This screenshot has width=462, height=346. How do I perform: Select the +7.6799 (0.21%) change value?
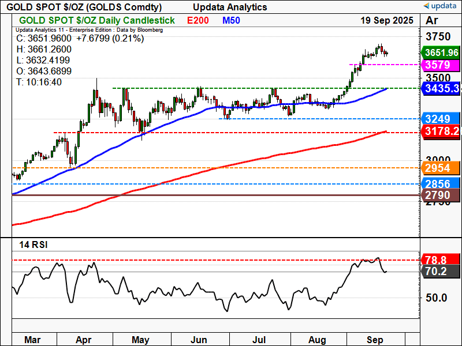click(x=110, y=39)
